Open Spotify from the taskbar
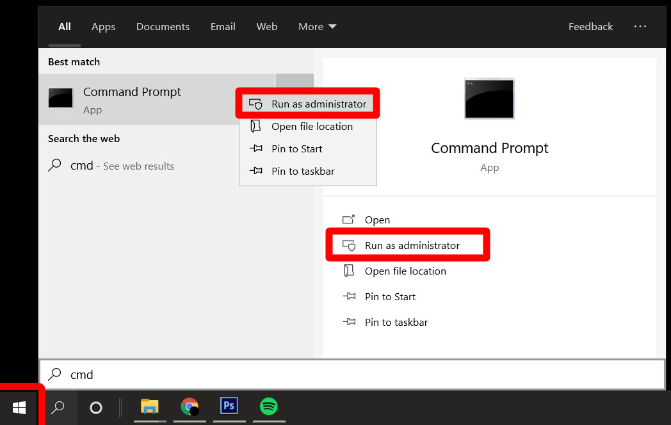This screenshot has width=671, height=425. [268, 406]
